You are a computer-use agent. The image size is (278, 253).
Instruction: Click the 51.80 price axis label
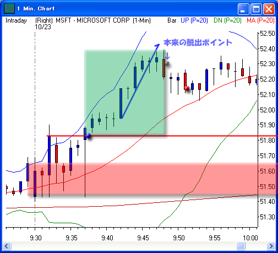click(x=268, y=141)
